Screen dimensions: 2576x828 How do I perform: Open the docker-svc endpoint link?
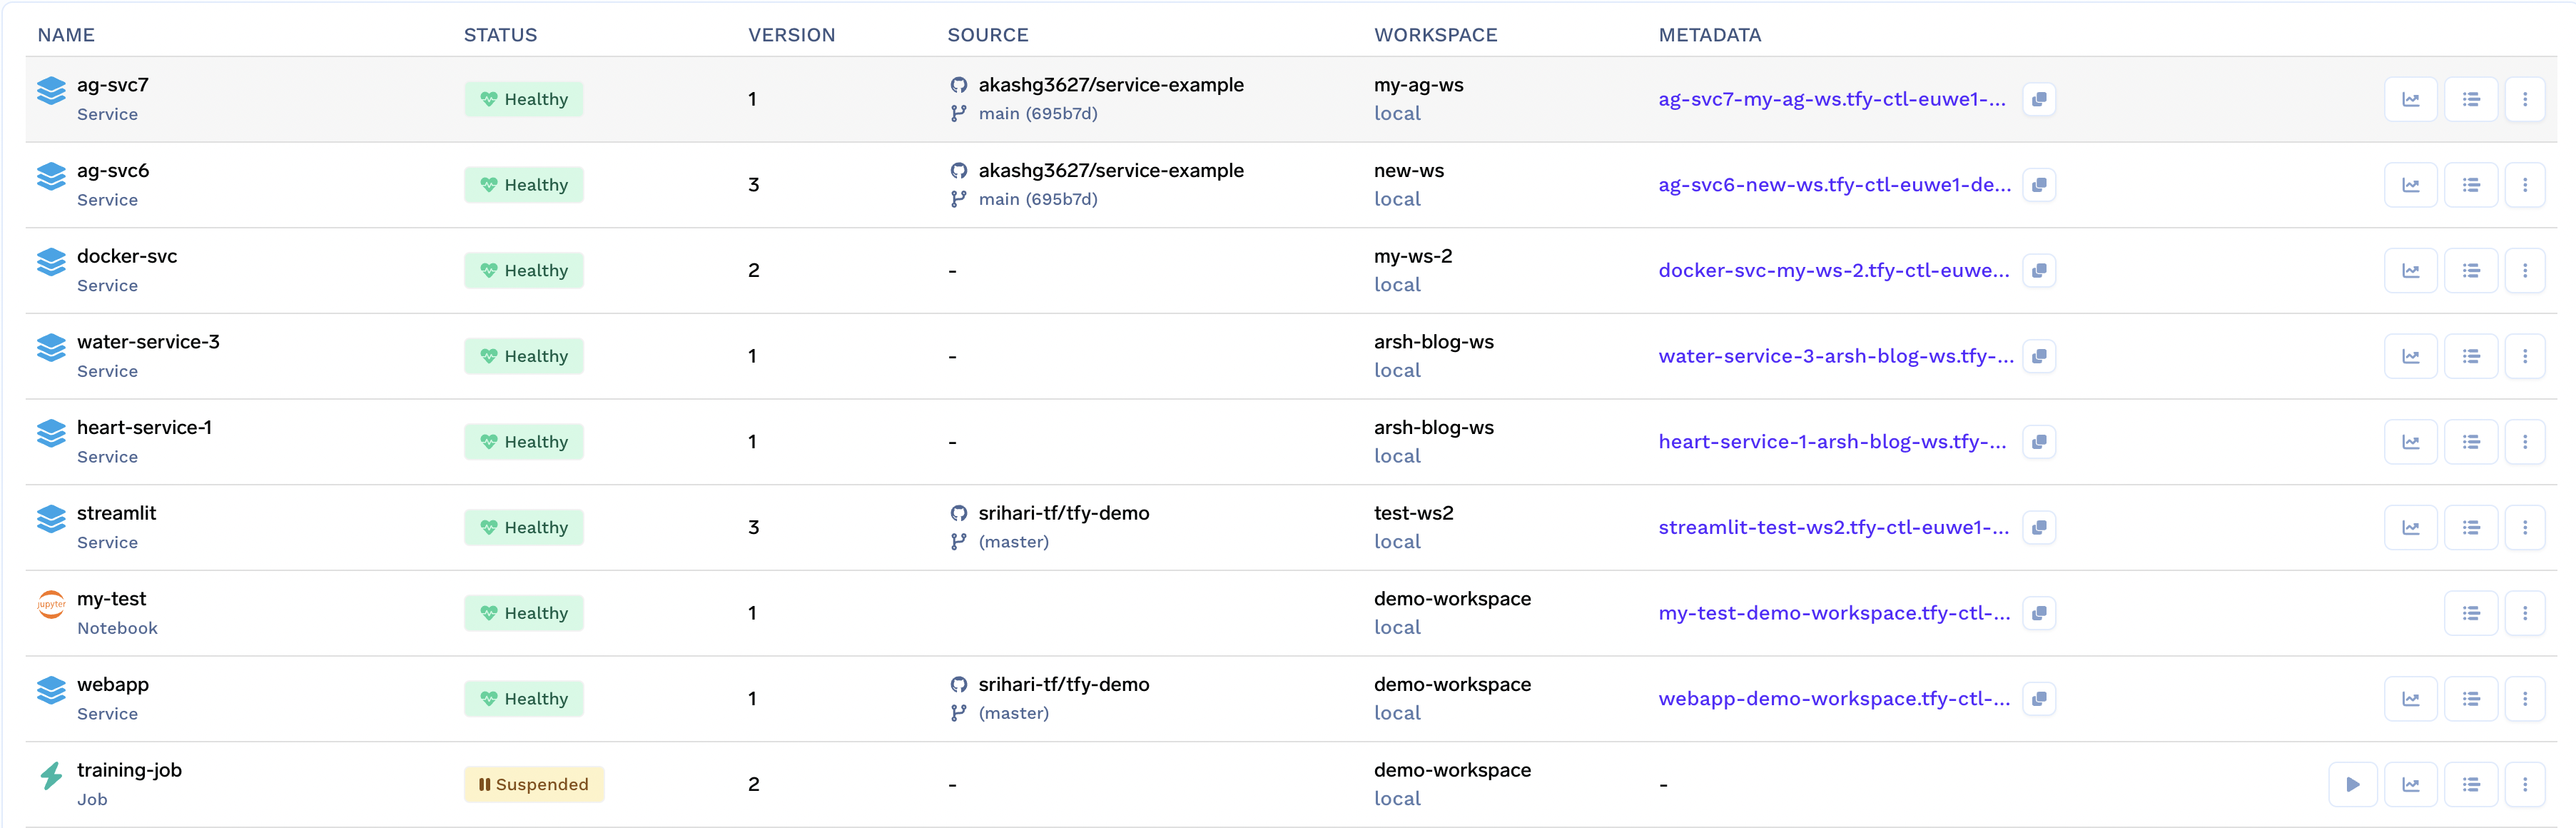(1833, 271)
